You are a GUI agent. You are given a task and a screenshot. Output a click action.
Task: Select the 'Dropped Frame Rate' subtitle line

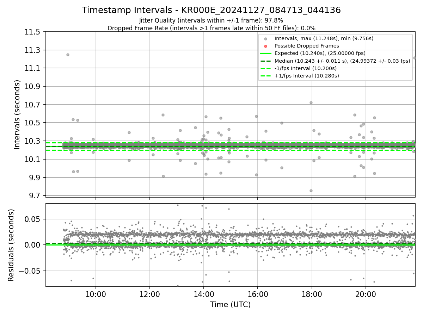211,28
